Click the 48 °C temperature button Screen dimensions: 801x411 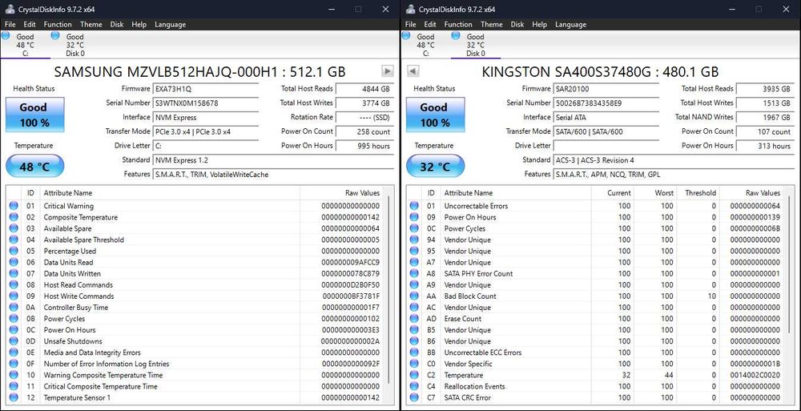click(x=34, y=167)
